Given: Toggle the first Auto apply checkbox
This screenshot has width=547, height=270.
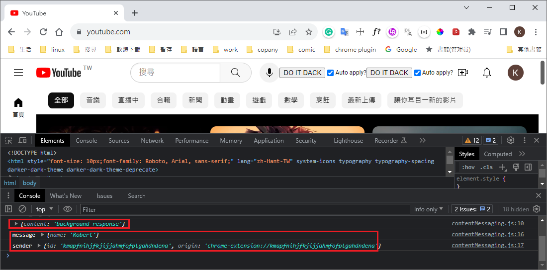Looking at the screenshot, I should (x=330, y=73).
